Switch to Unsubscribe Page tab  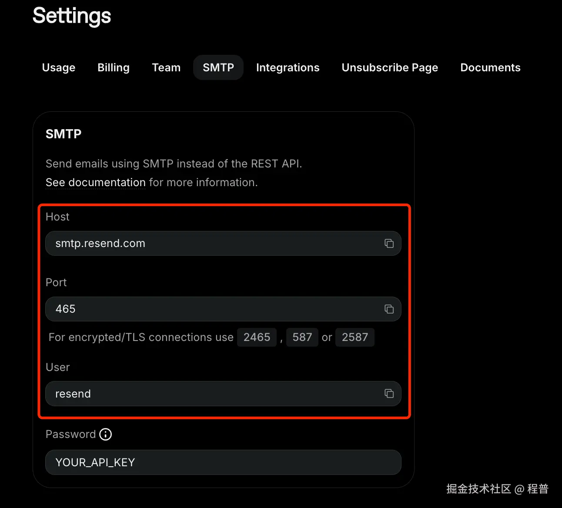point(390,68)
